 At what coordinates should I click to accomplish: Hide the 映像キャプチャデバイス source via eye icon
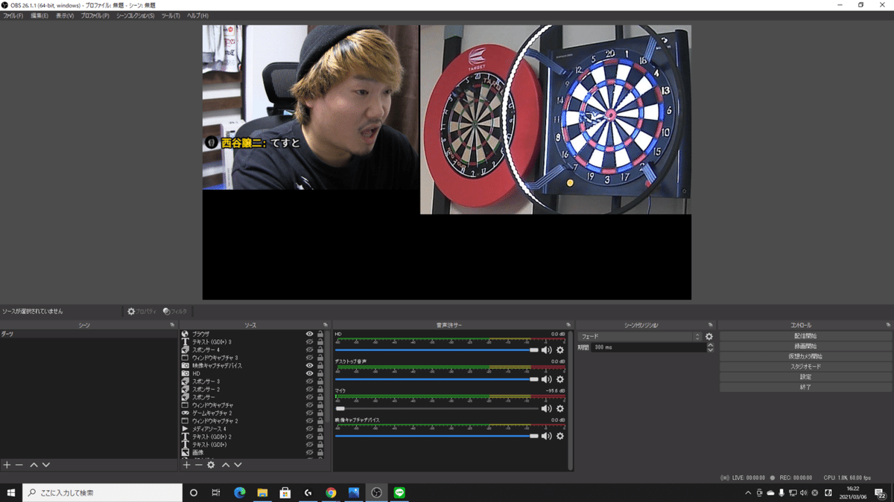pos(310,366)
